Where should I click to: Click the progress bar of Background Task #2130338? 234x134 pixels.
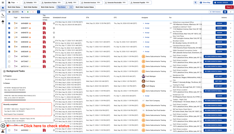pyautogui.click(x=27, y=92)
